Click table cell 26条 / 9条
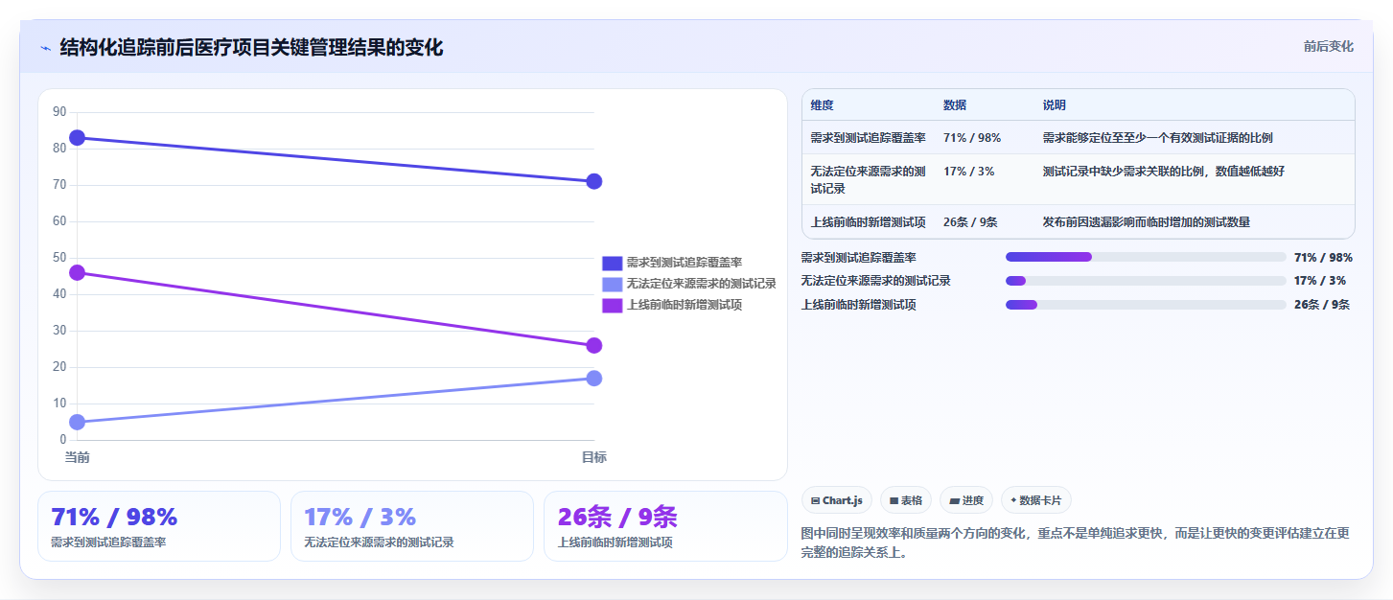This screenshot has height=600, width=1393. 970,222
